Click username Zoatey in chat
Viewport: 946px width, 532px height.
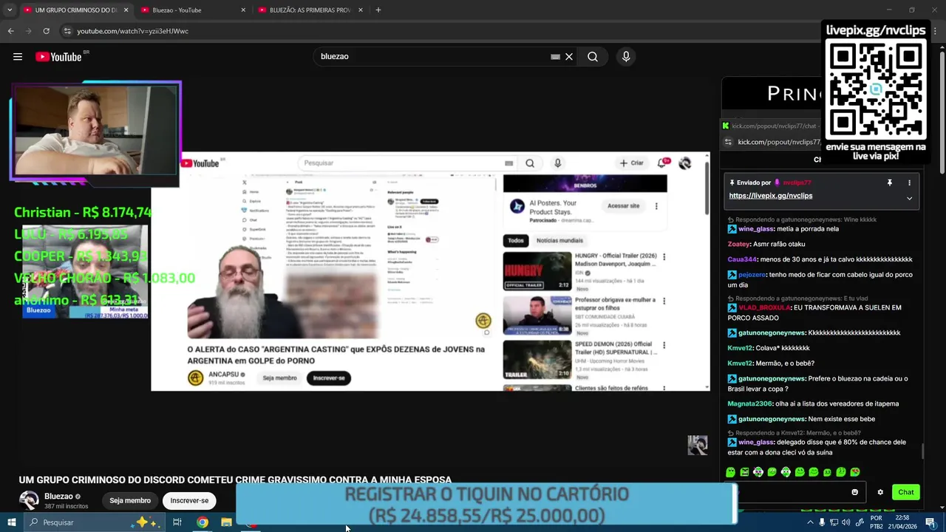[738, 244]
